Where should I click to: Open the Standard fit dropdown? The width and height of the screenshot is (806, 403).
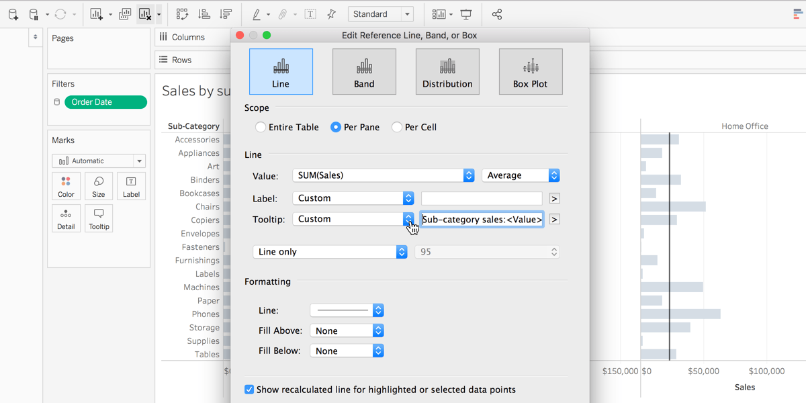381,14
